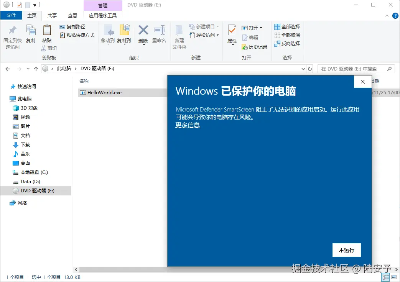
Task: Select 本地磁盘 (C:) in the sidebar
Action: (30, 172)
